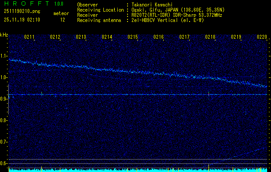Select the 0.7 frequency axis label
Screen dimensions: 271x172
tap(4, 142)
